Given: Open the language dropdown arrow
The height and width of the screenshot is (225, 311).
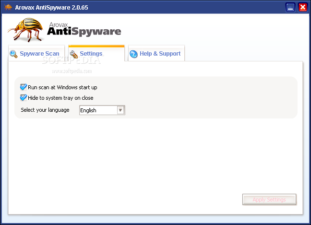Looking at the screenshot, I should (120, 110).
